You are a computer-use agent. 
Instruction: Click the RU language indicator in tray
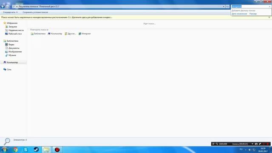pyautogui.click(x=241, y=149)
